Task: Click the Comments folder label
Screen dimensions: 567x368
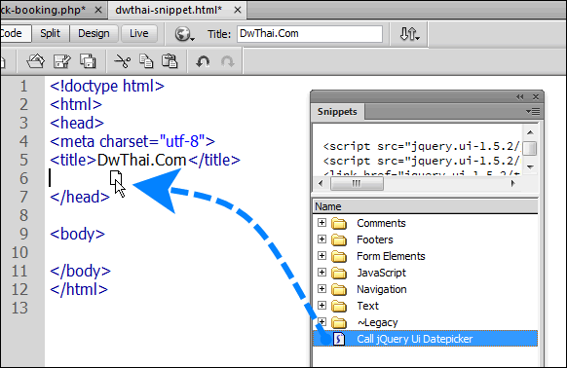Action: pos(381,223)
